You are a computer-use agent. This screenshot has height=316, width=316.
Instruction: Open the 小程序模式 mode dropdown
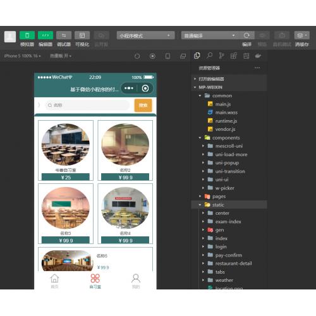[x=145, y=35]
